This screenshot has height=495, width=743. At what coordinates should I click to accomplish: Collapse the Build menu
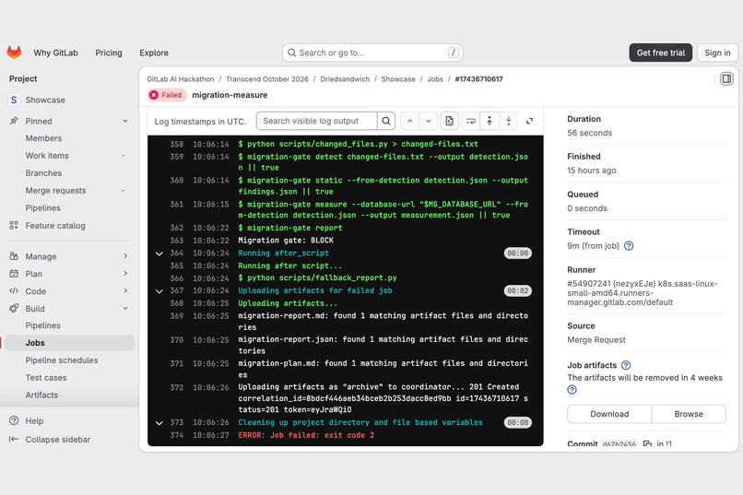(x=125, y=309)
